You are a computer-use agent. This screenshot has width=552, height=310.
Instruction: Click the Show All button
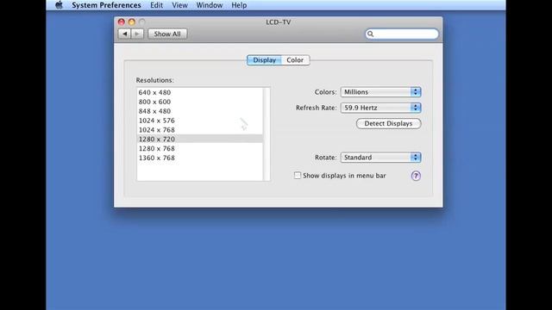tap(167, 34)
